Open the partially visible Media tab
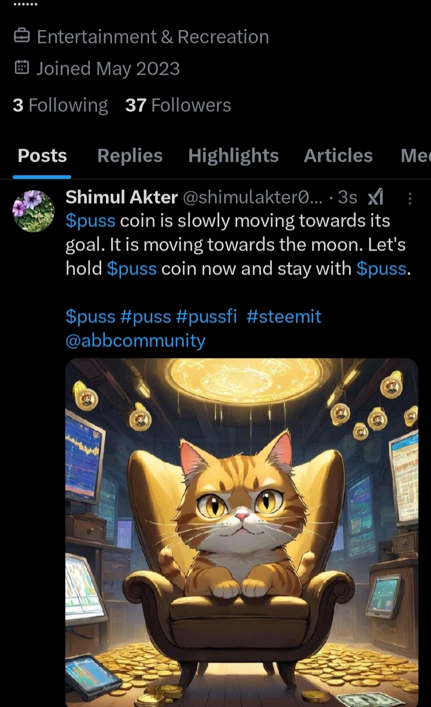 click(x=415, y=155)
